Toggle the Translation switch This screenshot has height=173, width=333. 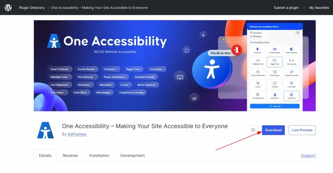pos(297,33)
